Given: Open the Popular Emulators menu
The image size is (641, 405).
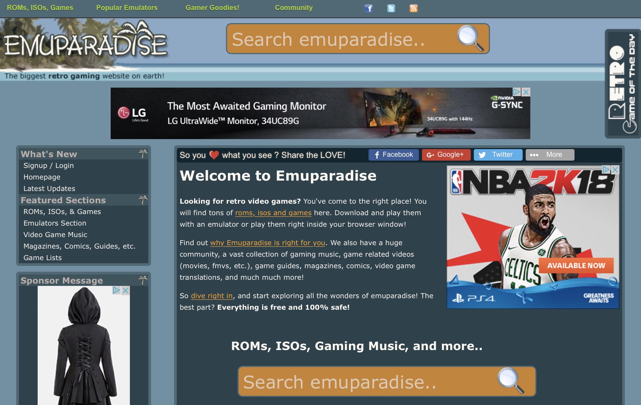Looking at the screenshot, I should 127,8.
